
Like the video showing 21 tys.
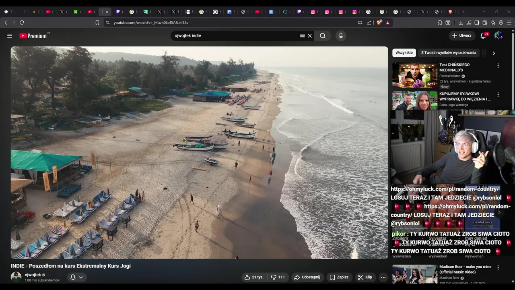coord(254,277)
